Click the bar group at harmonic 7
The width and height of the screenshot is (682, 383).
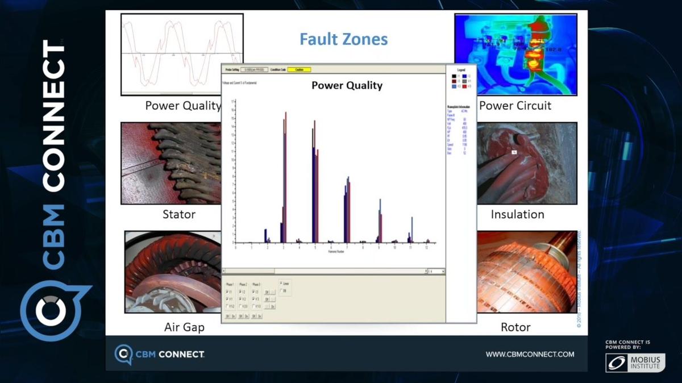(x=347, y=210)
